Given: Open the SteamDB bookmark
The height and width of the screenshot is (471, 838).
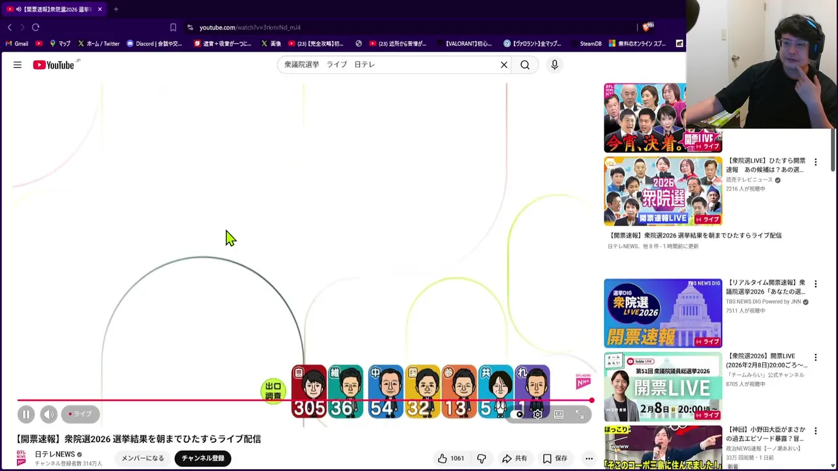Looking at the screenshot, I should tap(586, 44).
